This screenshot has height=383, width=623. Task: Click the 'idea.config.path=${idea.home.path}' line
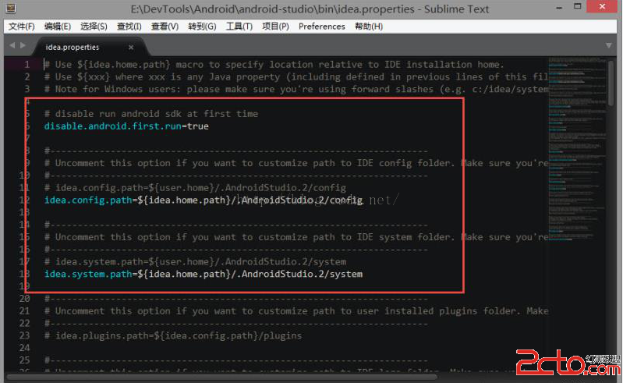[204, 200]
